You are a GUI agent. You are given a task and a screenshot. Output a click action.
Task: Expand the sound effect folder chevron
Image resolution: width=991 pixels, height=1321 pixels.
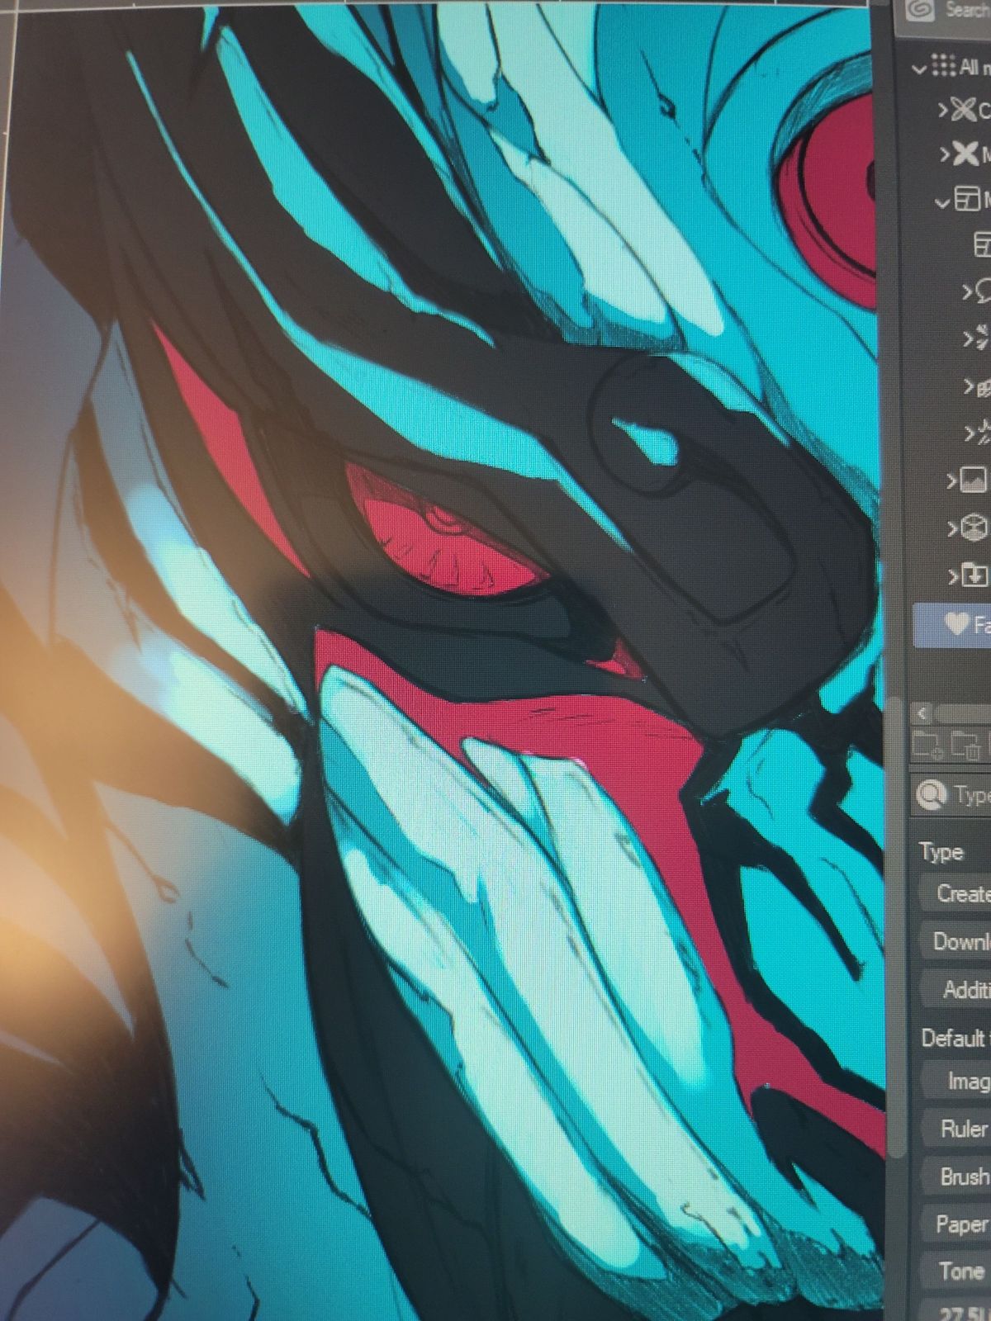970,432
